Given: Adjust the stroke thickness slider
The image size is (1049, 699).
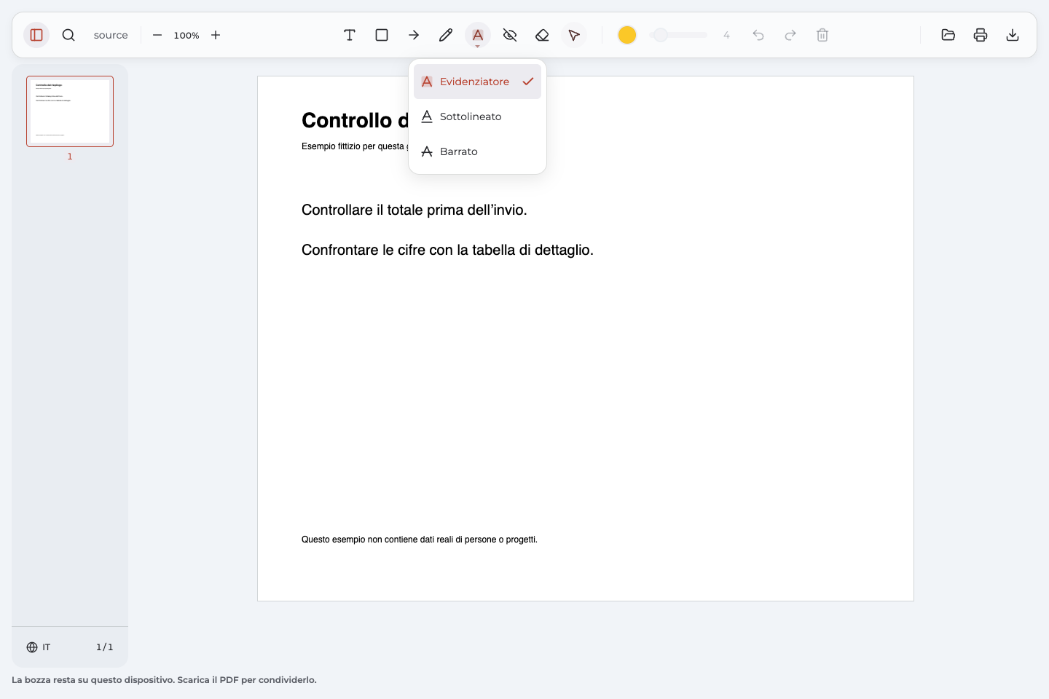Looking at the screenshot, I should click(x=678, y=35).
